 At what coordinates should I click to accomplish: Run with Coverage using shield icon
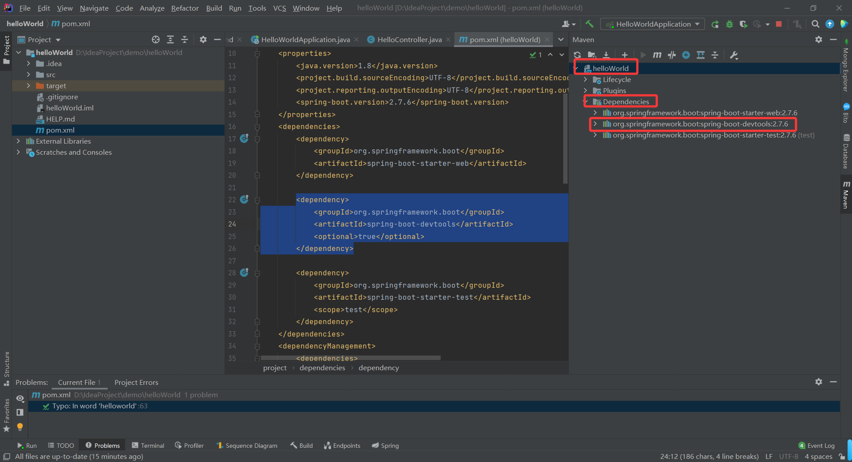743,24
